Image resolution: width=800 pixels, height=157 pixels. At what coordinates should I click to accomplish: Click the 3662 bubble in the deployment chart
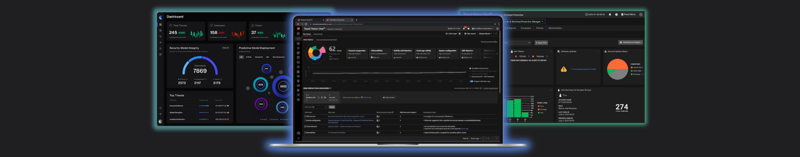tap(283, 86)
